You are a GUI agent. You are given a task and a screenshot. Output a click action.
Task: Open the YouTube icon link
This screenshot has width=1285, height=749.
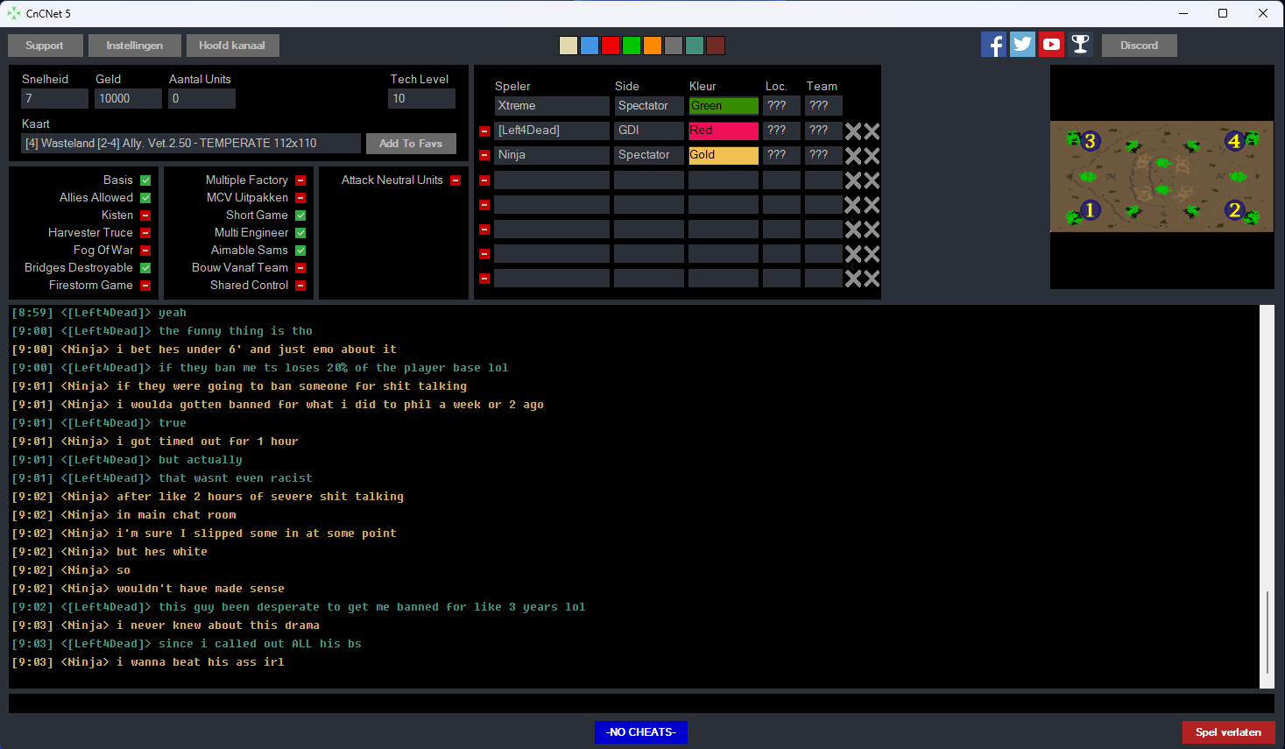1051,45
